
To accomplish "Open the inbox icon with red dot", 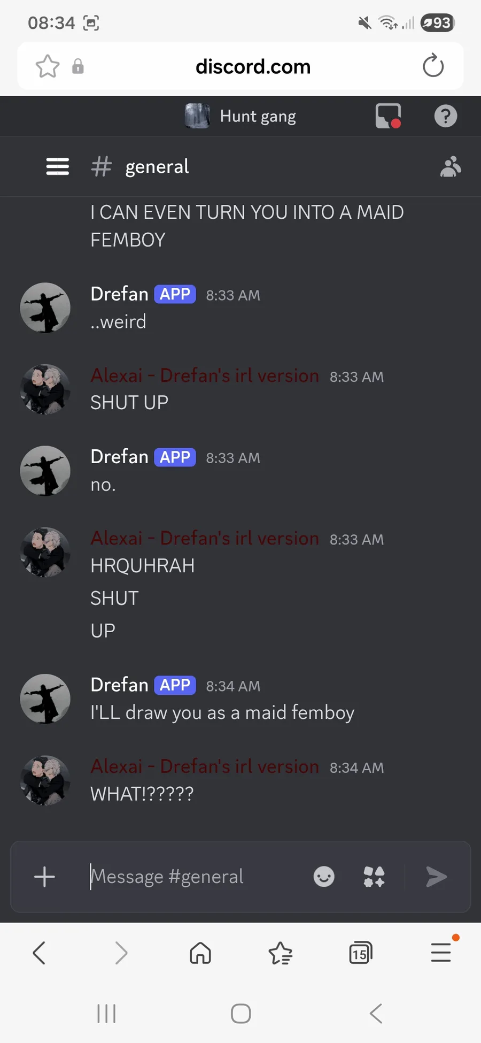I will (389, 116).
